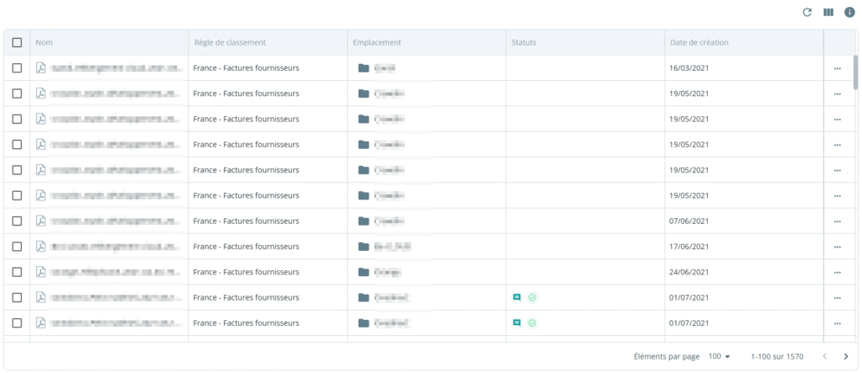Open the three-dot menu on the 16/03/2021 row
862x373 pixels.
point(838,68)
